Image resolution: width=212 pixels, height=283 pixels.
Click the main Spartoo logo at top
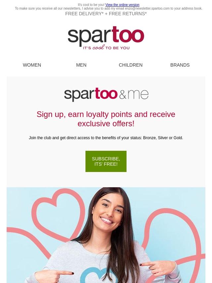click(x=106, y=38)
